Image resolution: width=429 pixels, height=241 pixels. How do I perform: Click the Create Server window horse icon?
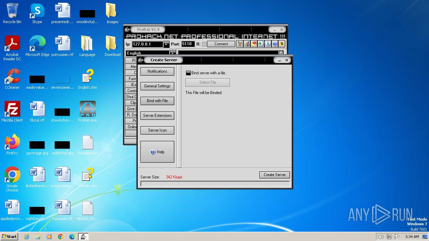(141, 60)
